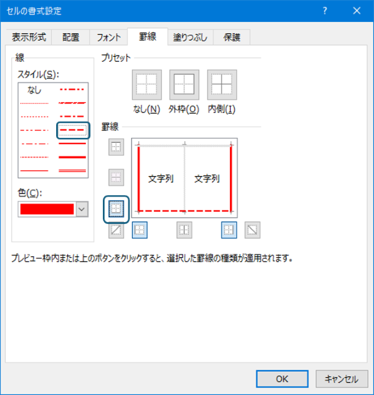The width and height of the screenshot is (374, 395).
Task: Click the inside vertical border button
Action: [x=184, y=230]
